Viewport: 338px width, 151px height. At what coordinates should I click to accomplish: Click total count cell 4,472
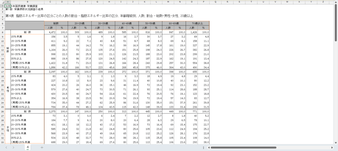click(50, 32)
